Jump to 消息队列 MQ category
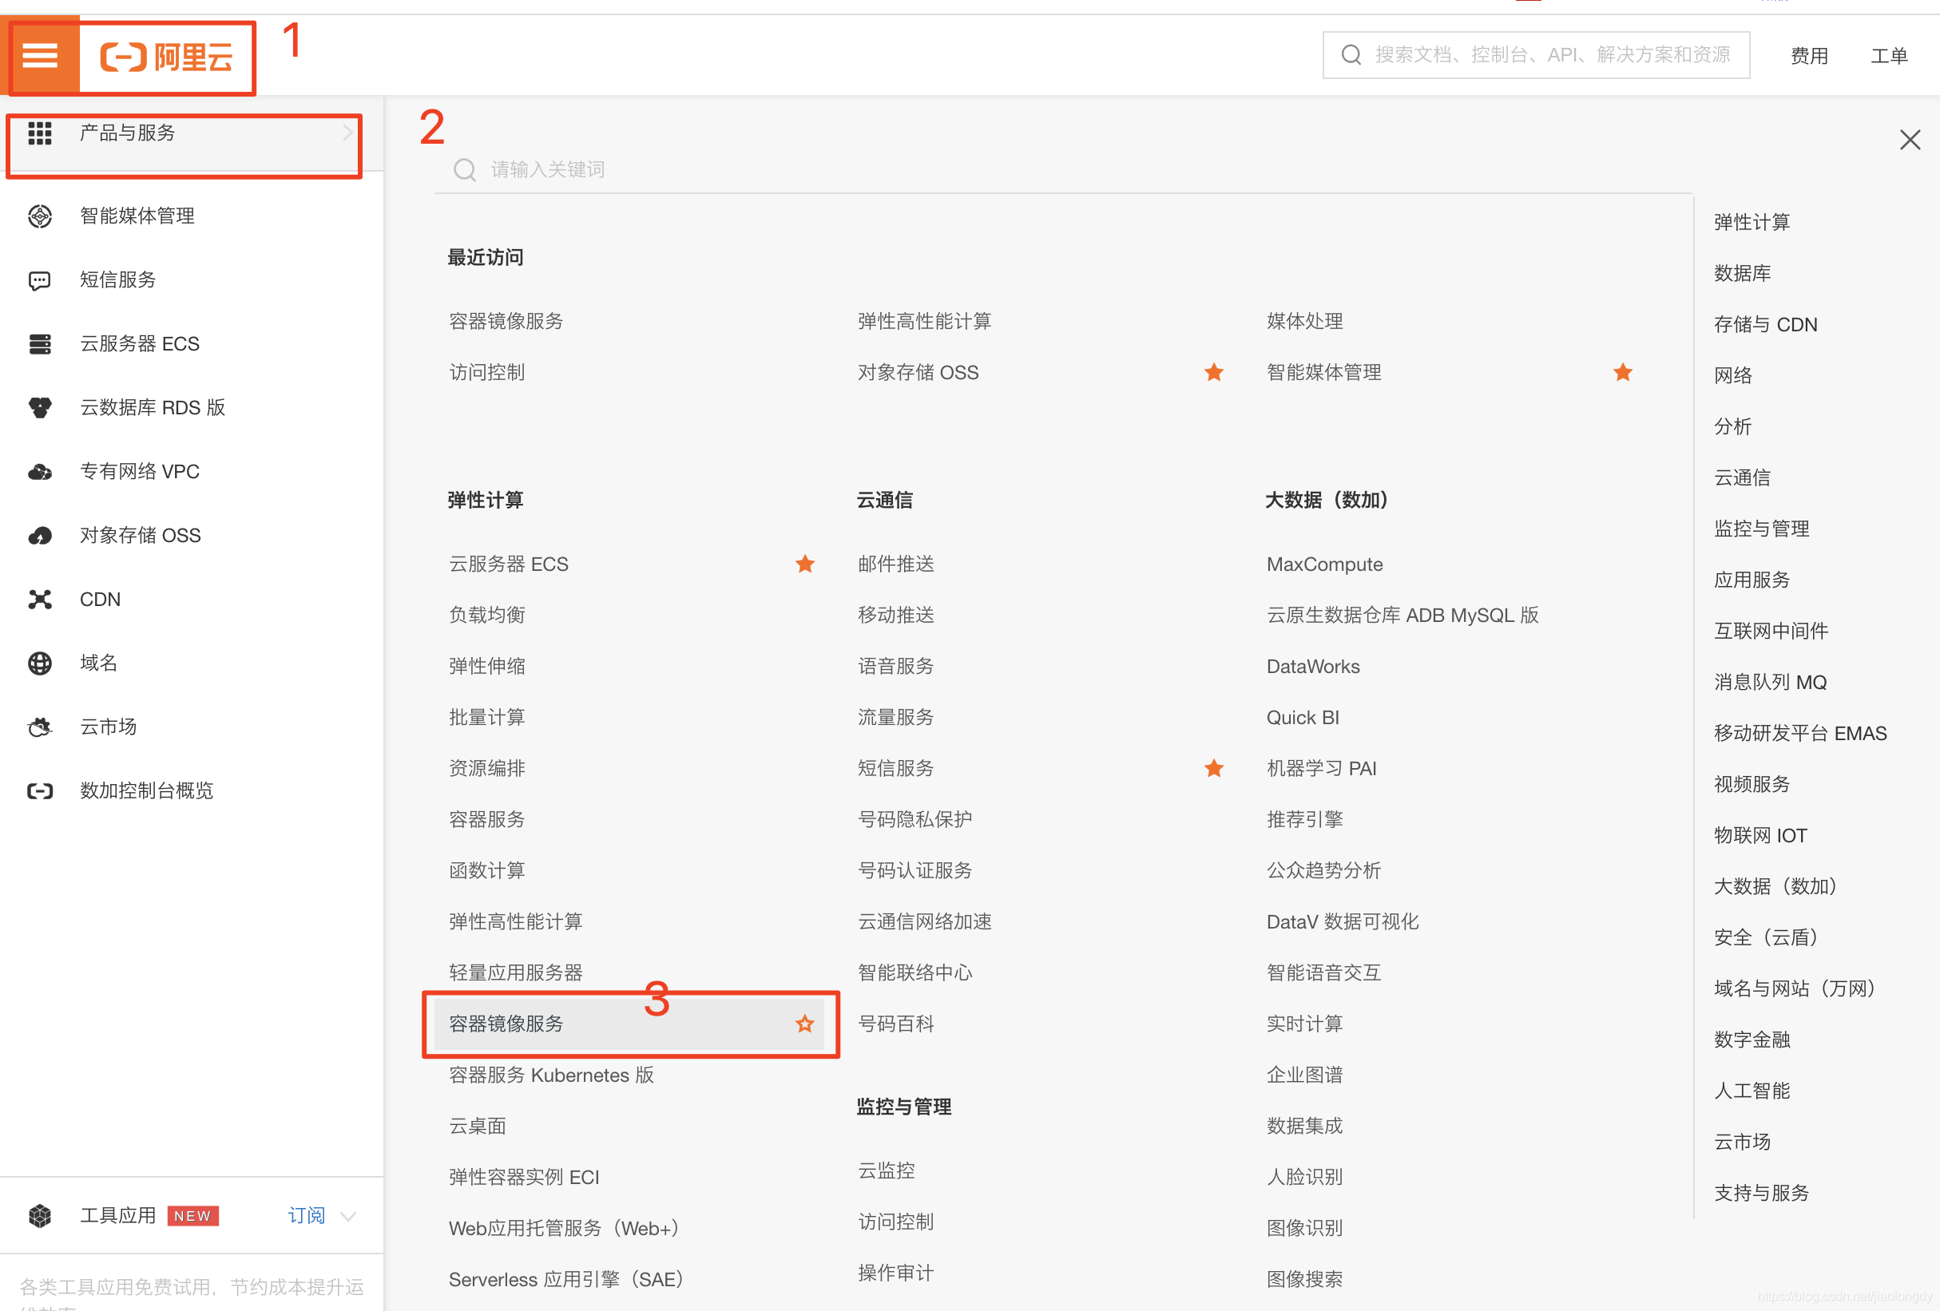1940x1311 pixels. click(x=1770, y=683)
